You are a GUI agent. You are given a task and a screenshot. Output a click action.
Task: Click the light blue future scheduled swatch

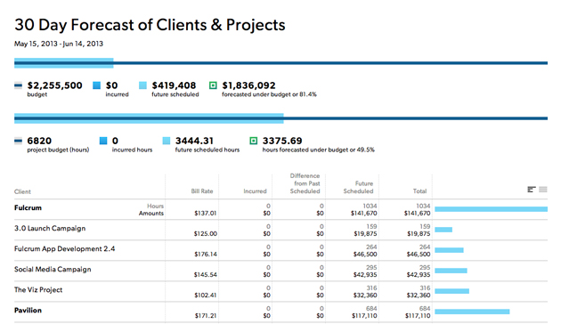coord(142,85)
